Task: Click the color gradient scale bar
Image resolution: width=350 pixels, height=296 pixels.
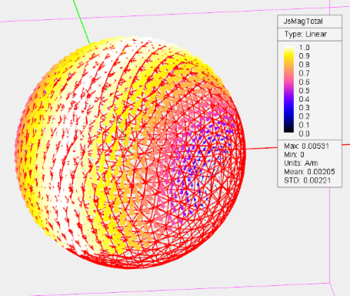Action: pos(288,90)
